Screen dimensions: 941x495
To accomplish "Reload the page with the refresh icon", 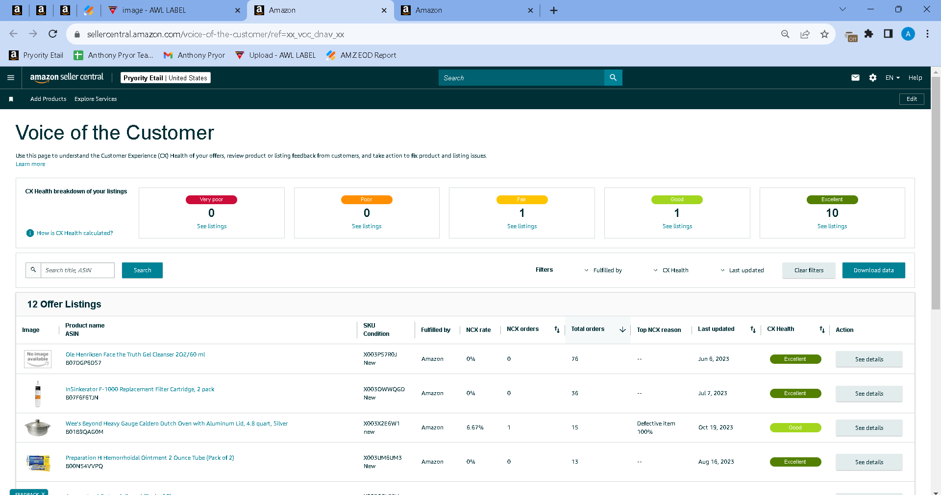I will tap(53, 34).
